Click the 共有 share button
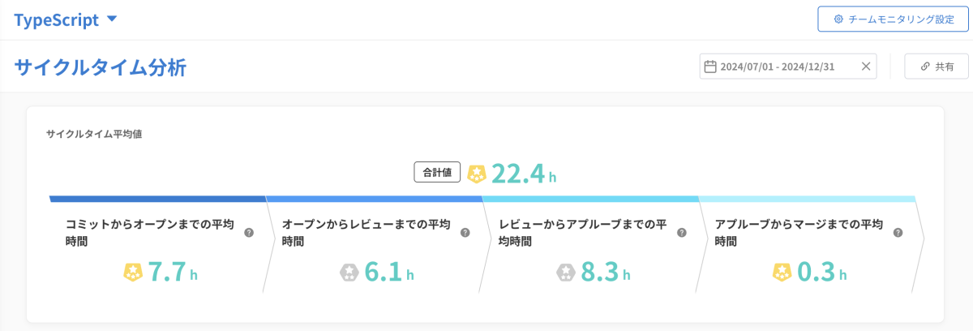The height and width of the screenshot is (331, 973). point(937,67)
